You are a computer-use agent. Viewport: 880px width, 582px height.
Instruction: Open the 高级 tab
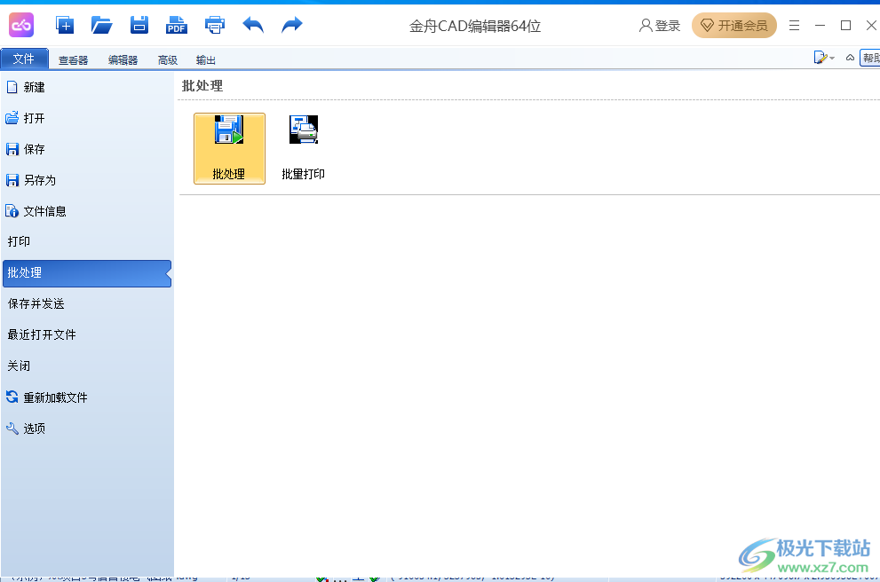pyautogui.click(x=168, y=60)
